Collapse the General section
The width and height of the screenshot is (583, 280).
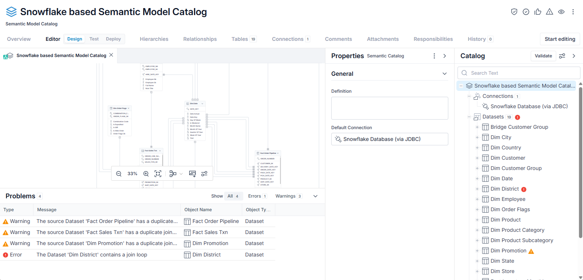coord(445,74)
